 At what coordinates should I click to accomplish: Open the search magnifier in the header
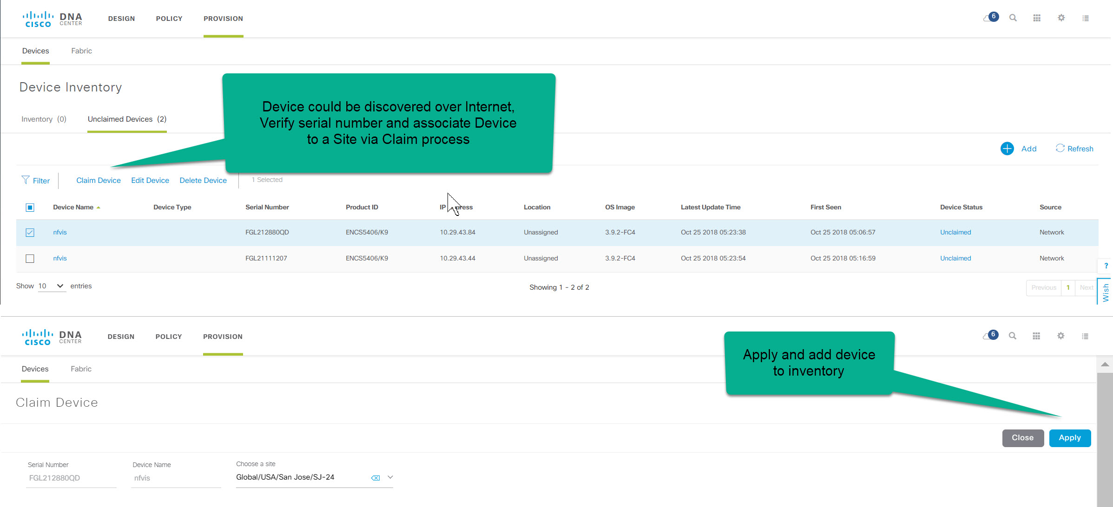click(1013, 18)
